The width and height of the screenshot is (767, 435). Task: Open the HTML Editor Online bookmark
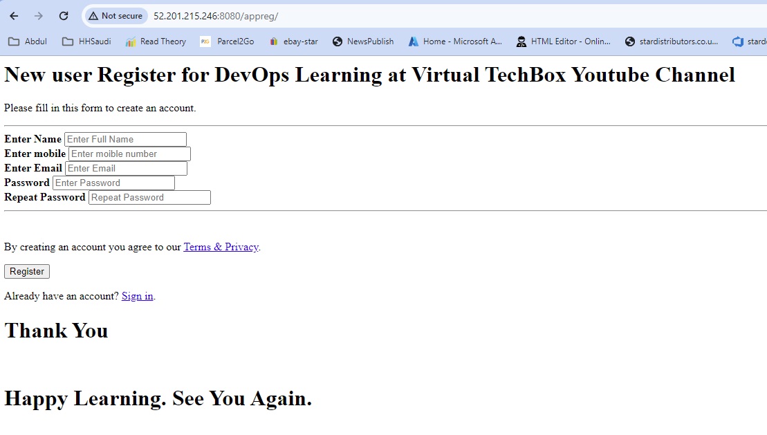coord(564,41)
